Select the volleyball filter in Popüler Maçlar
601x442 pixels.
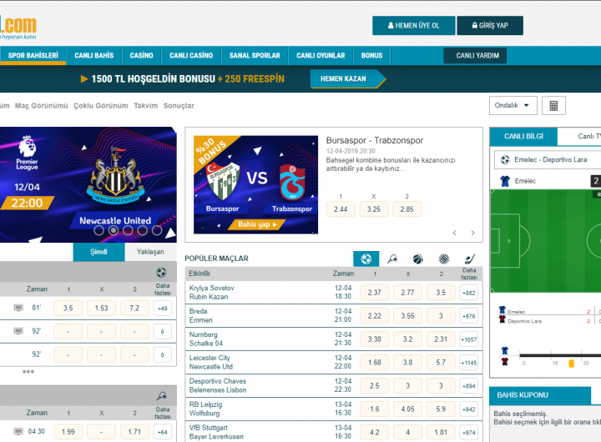444,259
